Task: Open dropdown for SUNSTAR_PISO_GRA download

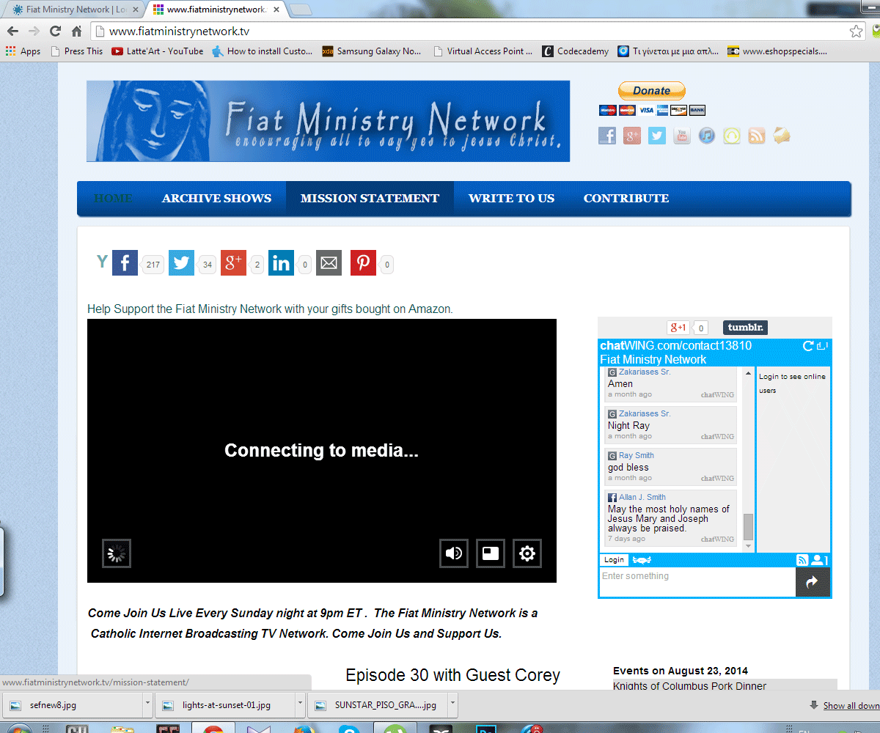Action: (x=452, y=704)
